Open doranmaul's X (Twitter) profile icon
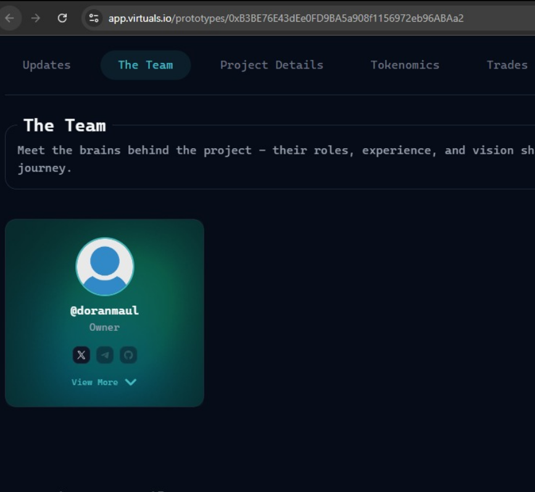Viewport: 535px width, 492px height. (x=81, y=355)
